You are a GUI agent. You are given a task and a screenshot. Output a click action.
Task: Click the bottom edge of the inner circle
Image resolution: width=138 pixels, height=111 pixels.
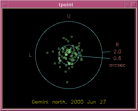point(69,65)
